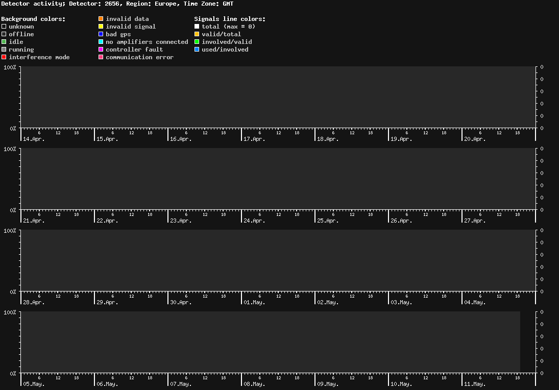The width and height of the screenshot is (559, 390).
Task: Click the blue used/involved line swatch
Action: click(197, 50)
